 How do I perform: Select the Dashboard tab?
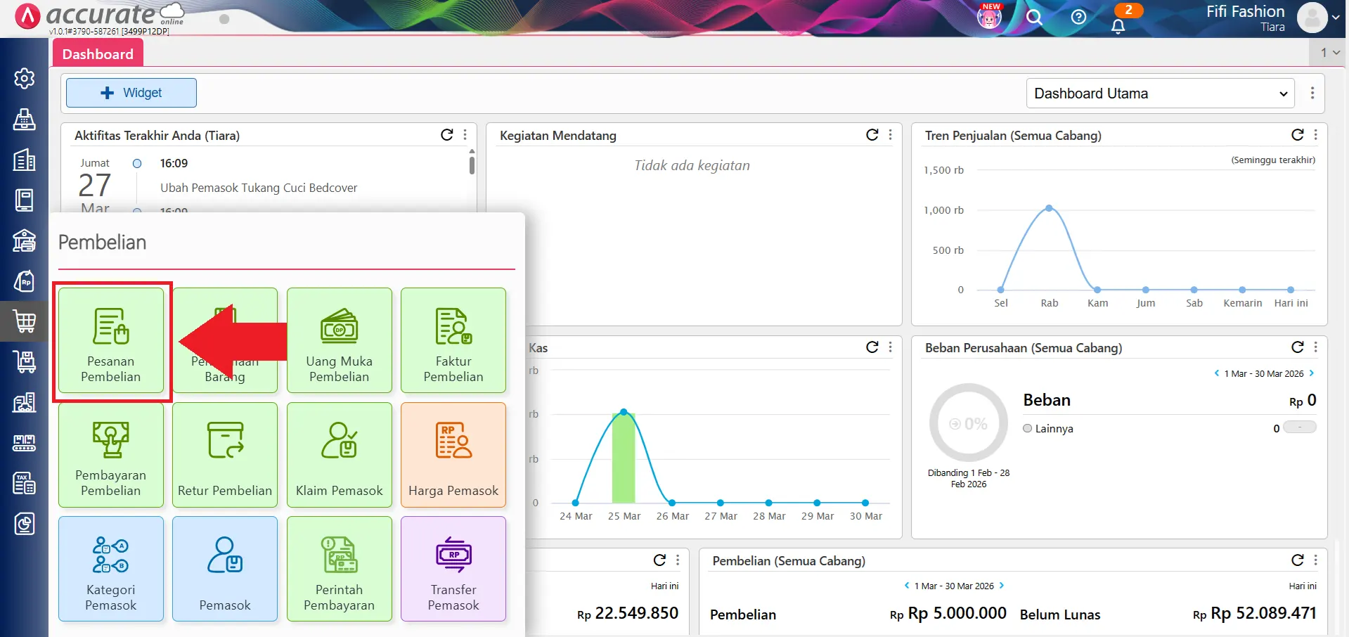98,54
